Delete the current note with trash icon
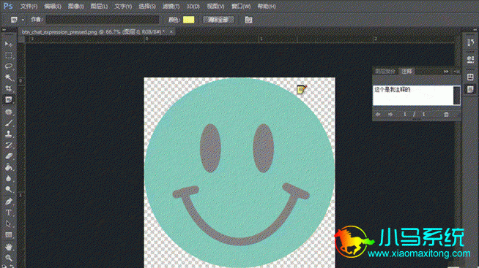 tap(446, 114)
